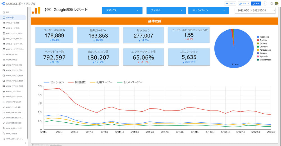
Task: Expand the デバイス filter dropdown
Action: [x=122, y=10]
